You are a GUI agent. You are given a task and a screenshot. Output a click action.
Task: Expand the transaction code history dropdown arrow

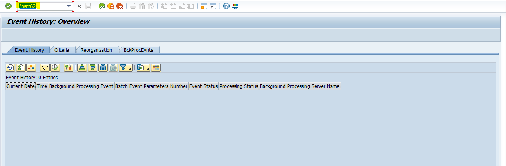pyautogui.click(x=69, y=6)
